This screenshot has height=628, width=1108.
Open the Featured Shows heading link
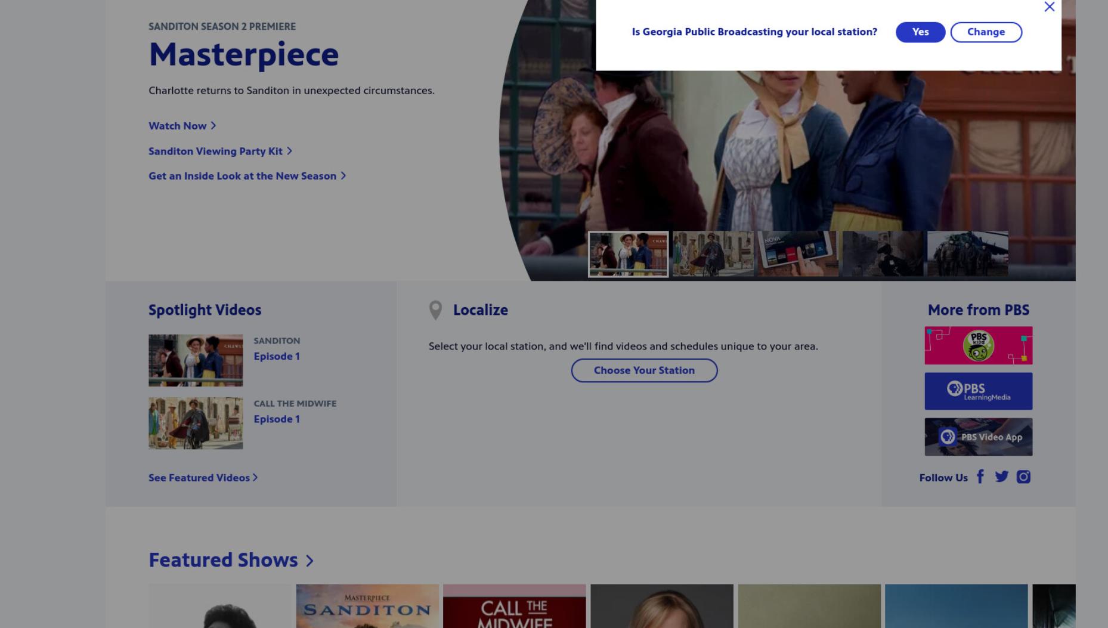[x=223, y=560]
